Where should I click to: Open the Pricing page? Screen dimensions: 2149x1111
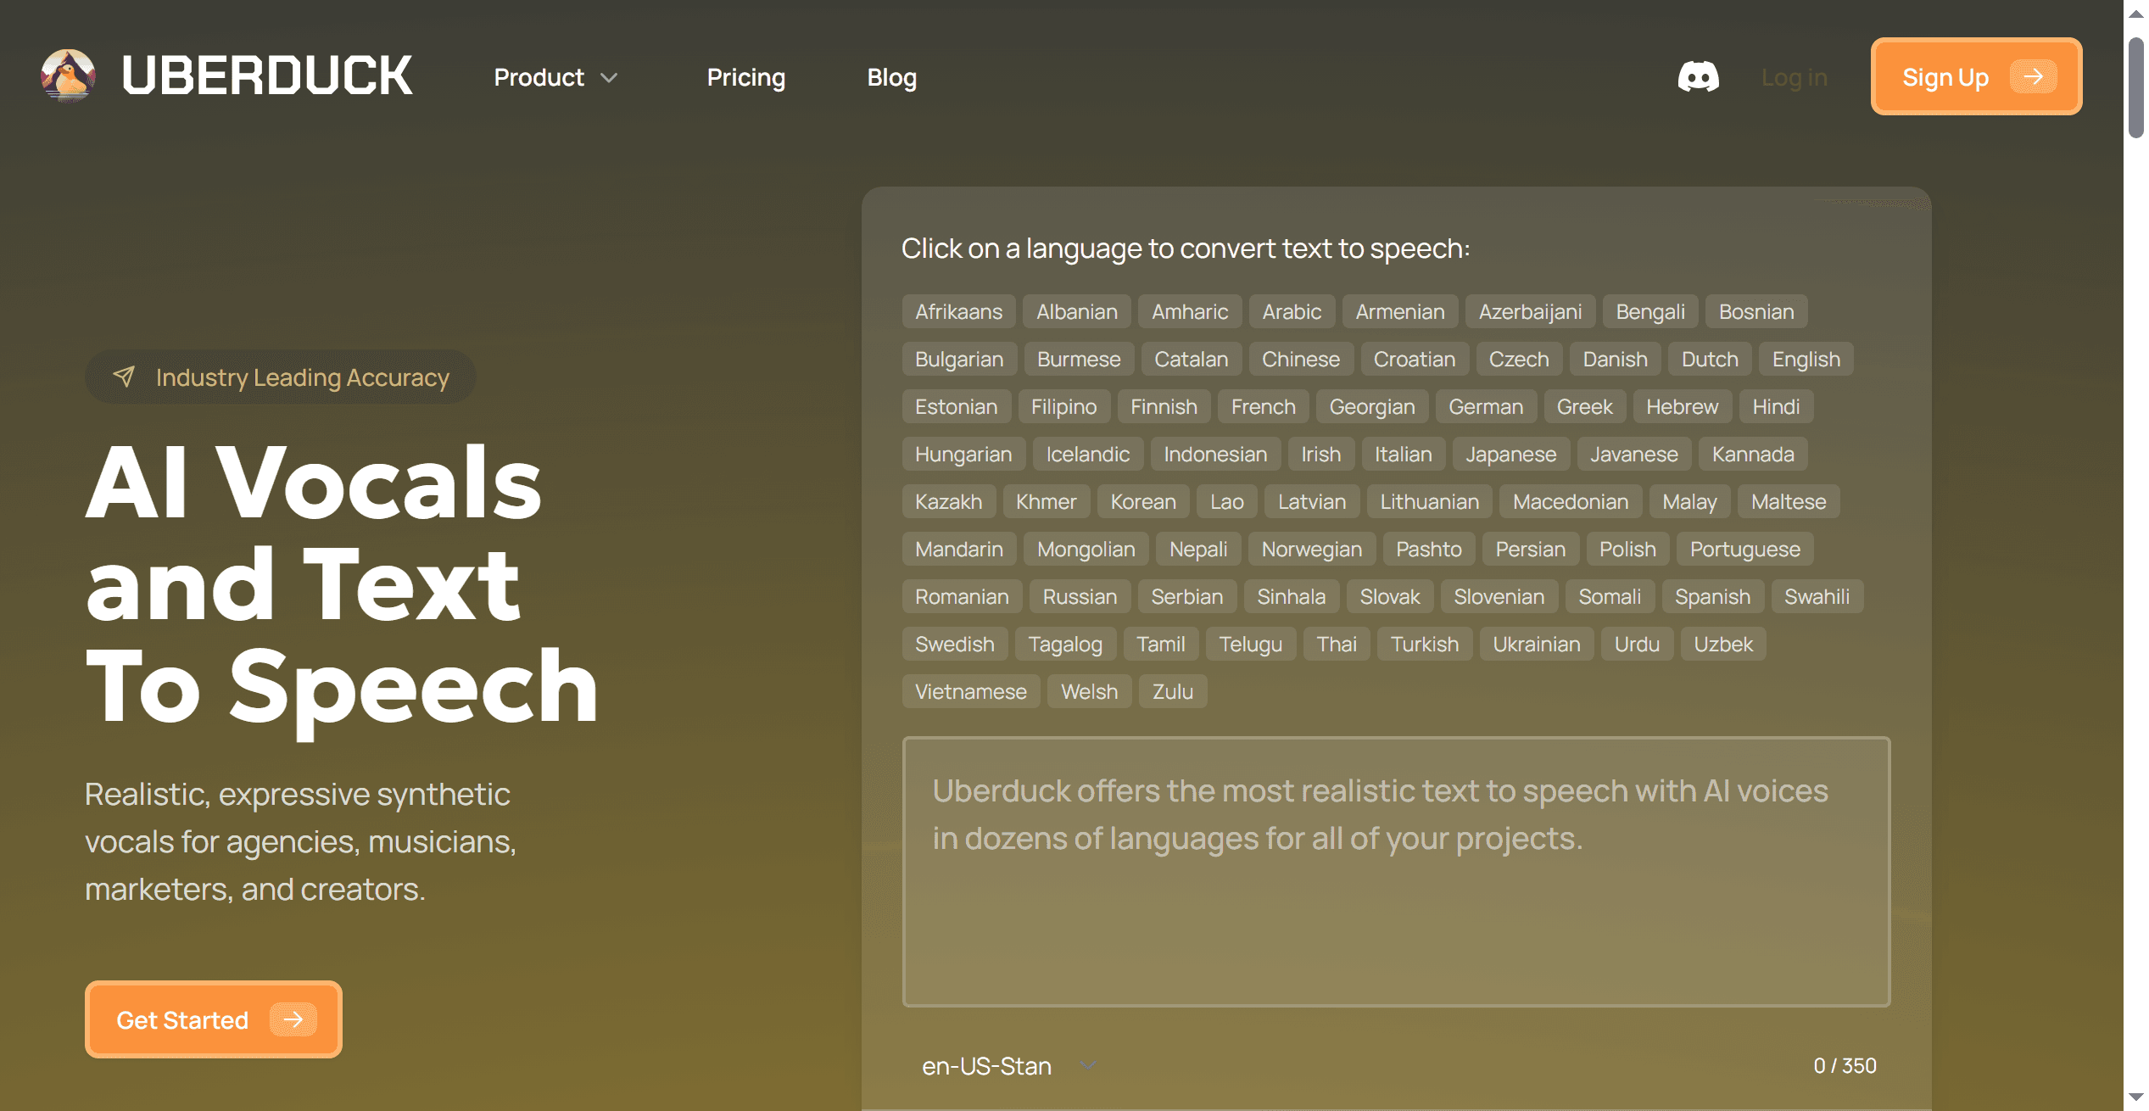[745, 77]
